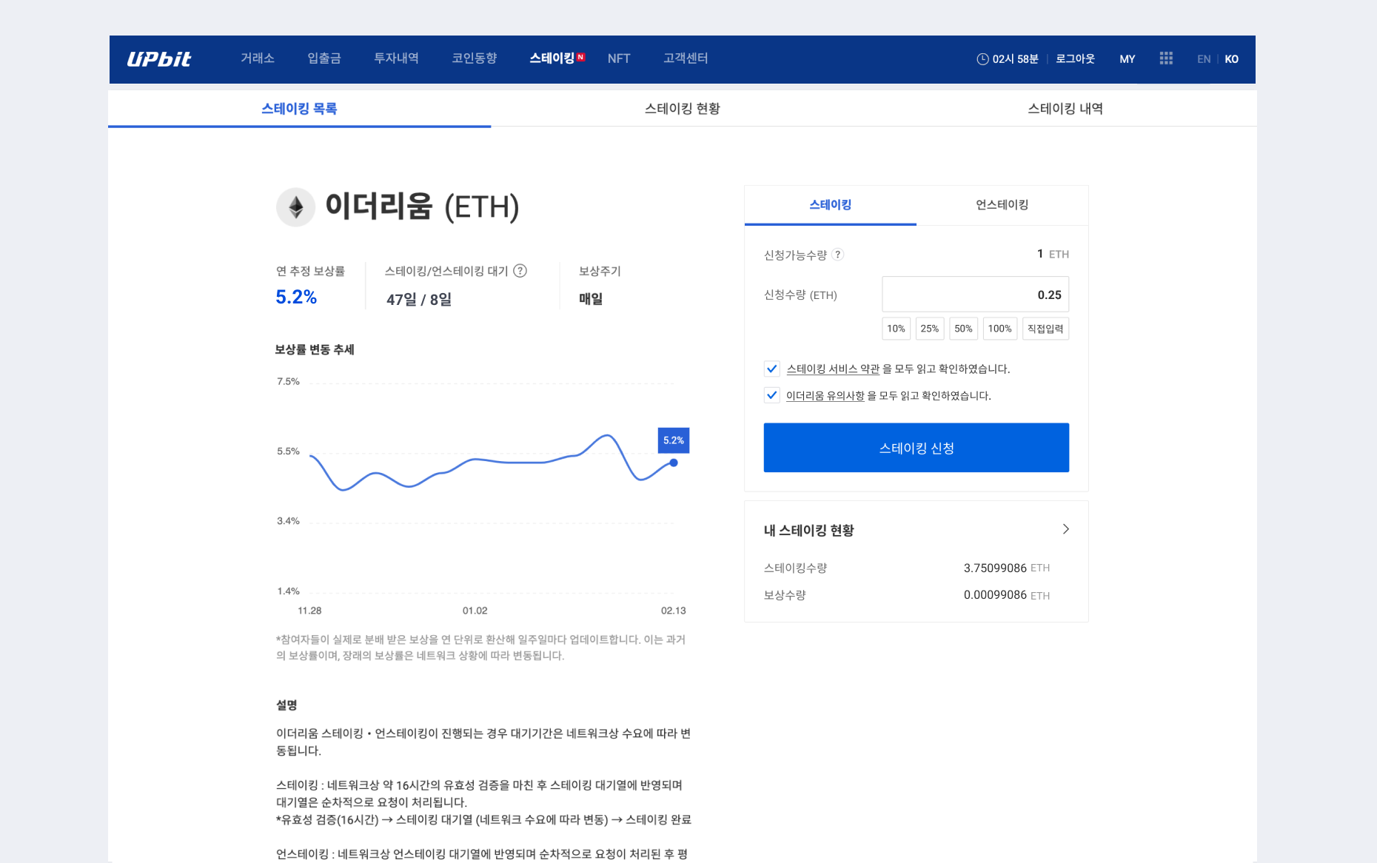Viewport: 1377px width, 863px height.
Task: Select 언스테이킹 tab in order panel
Action: click(x=1002, y=205)
